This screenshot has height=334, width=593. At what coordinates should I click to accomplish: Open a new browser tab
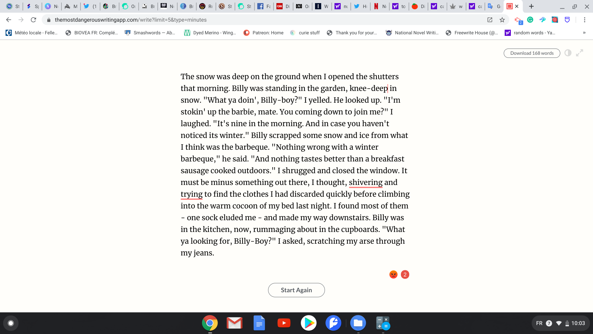[531, 6]
